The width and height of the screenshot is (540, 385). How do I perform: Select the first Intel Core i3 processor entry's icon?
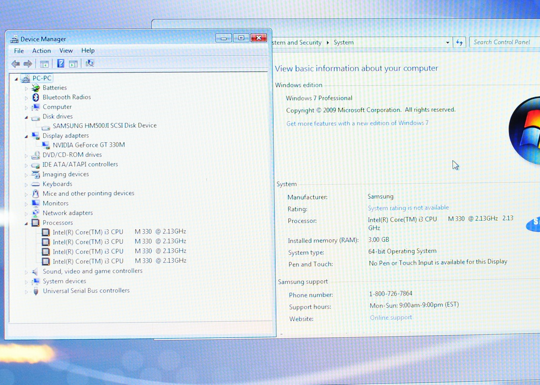pos(45,232)
